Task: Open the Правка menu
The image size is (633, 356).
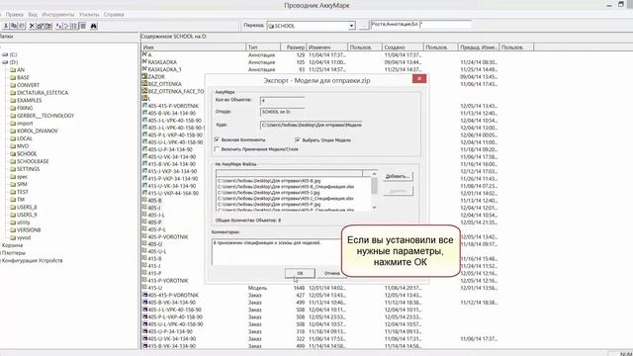Action: pyautogui.click(x=15, y=14)
